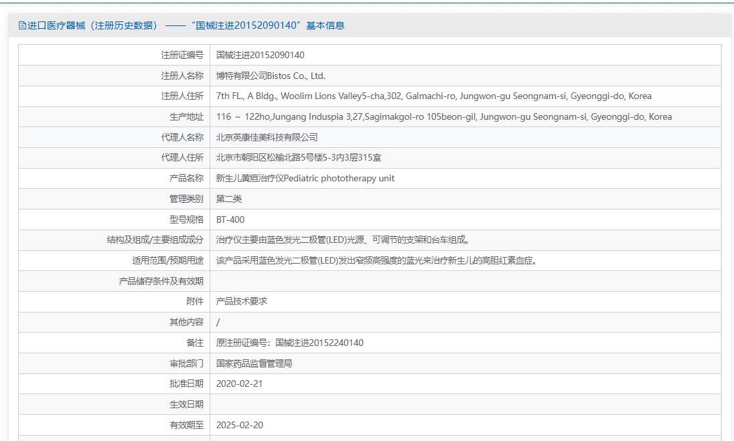Image resolution: width=734 pixels, height=441 pixels.
Task: Select management category value 第二类
Action: coord(229,199)
